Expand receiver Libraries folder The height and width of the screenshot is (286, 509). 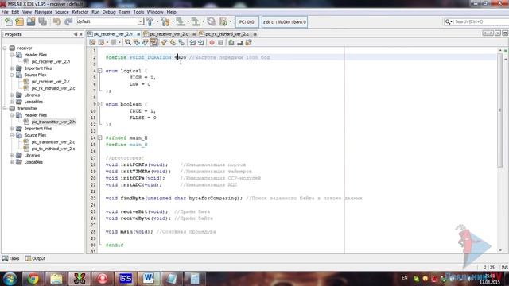12,95
